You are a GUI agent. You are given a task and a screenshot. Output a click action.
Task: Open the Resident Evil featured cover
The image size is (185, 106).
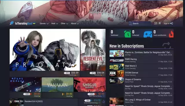[x=93, y=50]
